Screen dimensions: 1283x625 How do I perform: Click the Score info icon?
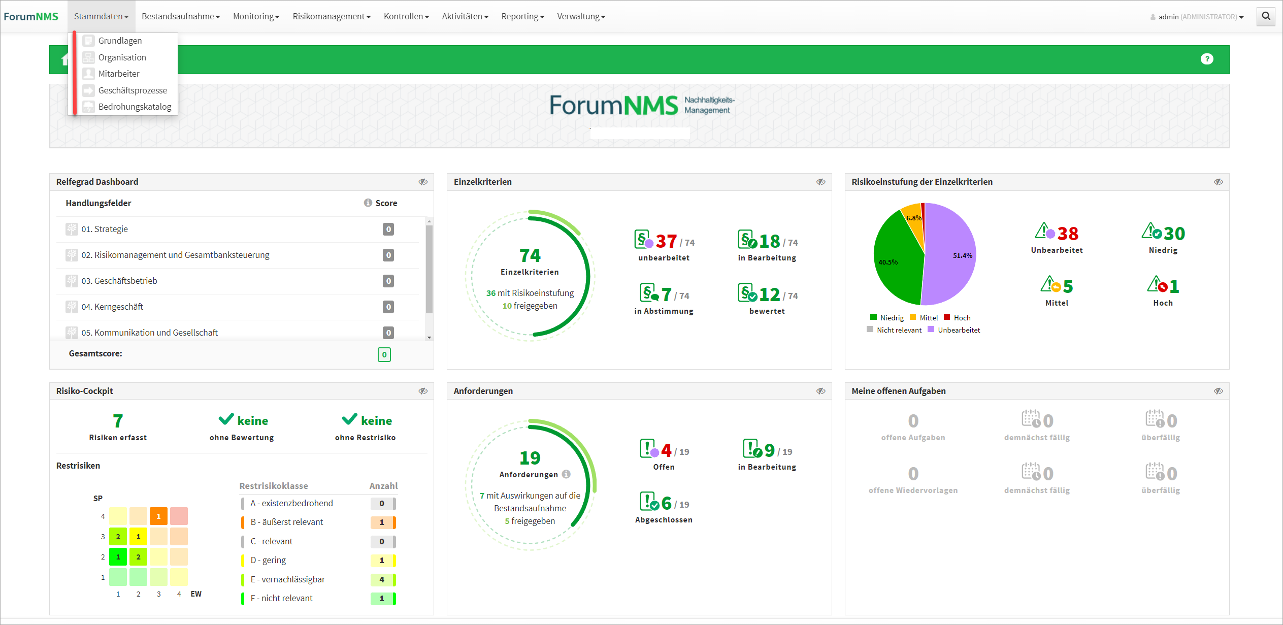pos(368,203)
